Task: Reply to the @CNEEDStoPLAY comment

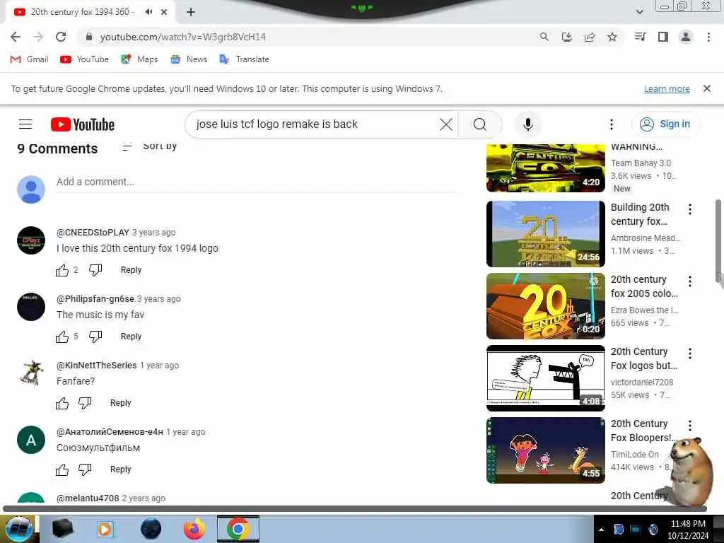Action: 131,270
